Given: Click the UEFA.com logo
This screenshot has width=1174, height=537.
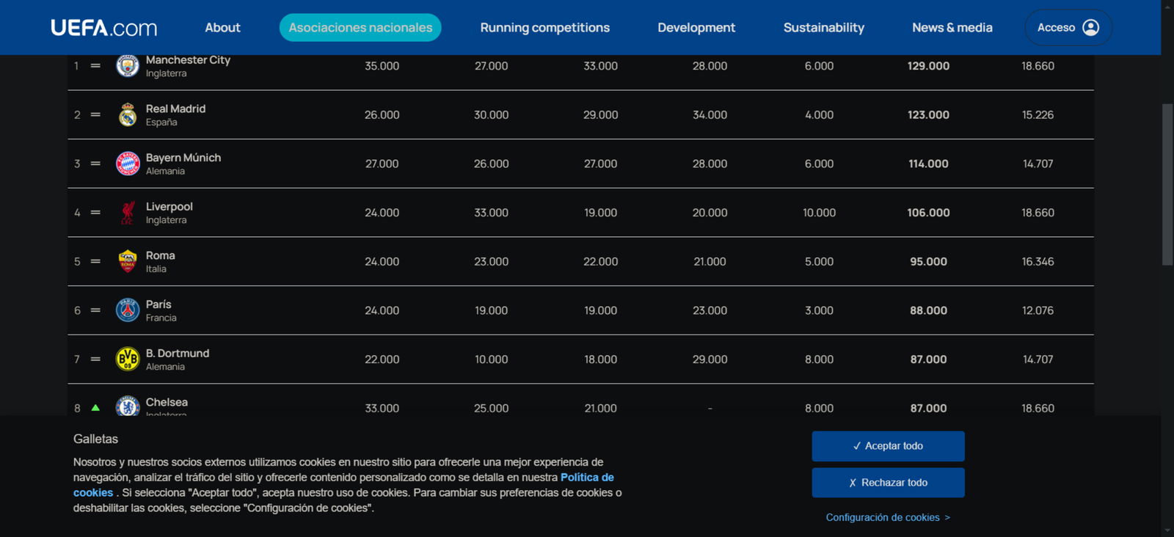Looking at the screenshot, I should (103, 28).
